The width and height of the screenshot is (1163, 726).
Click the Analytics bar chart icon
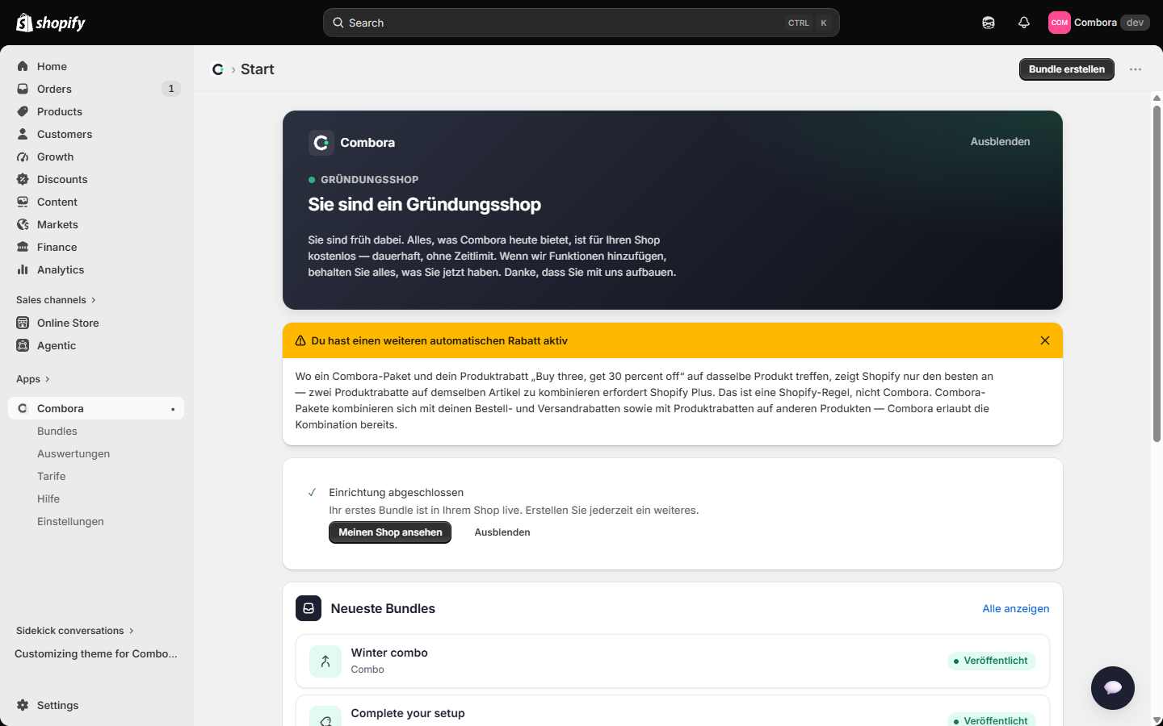pyautogui.click(x=23, y=269)
